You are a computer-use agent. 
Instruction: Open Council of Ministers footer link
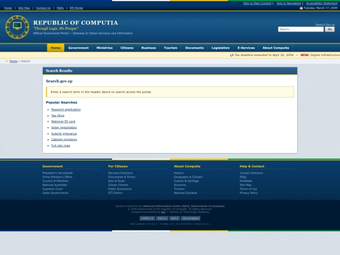tap(55, 181)
